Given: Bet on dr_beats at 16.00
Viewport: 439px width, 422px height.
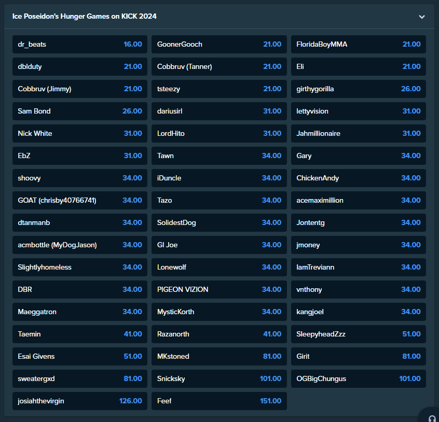Looking at the screenshot, I should [x=80, y=44].
